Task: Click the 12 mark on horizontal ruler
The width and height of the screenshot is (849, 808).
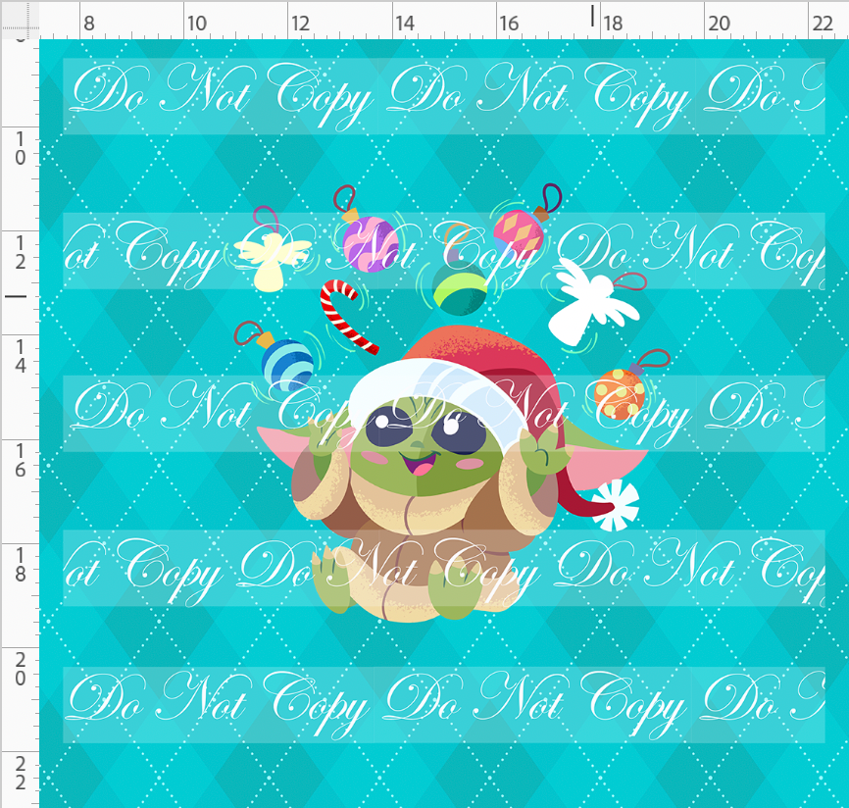Action: pos(301,24)
